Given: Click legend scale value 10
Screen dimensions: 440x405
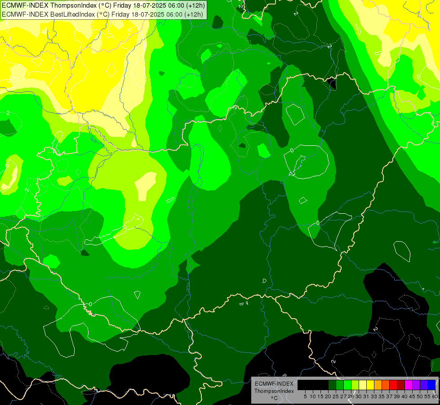Looking at the screenshot, I should click(313, 396).
